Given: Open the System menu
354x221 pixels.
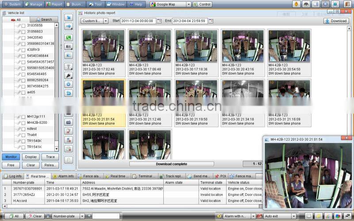Looking at the screenshot, I should click(x=12, y=4).
